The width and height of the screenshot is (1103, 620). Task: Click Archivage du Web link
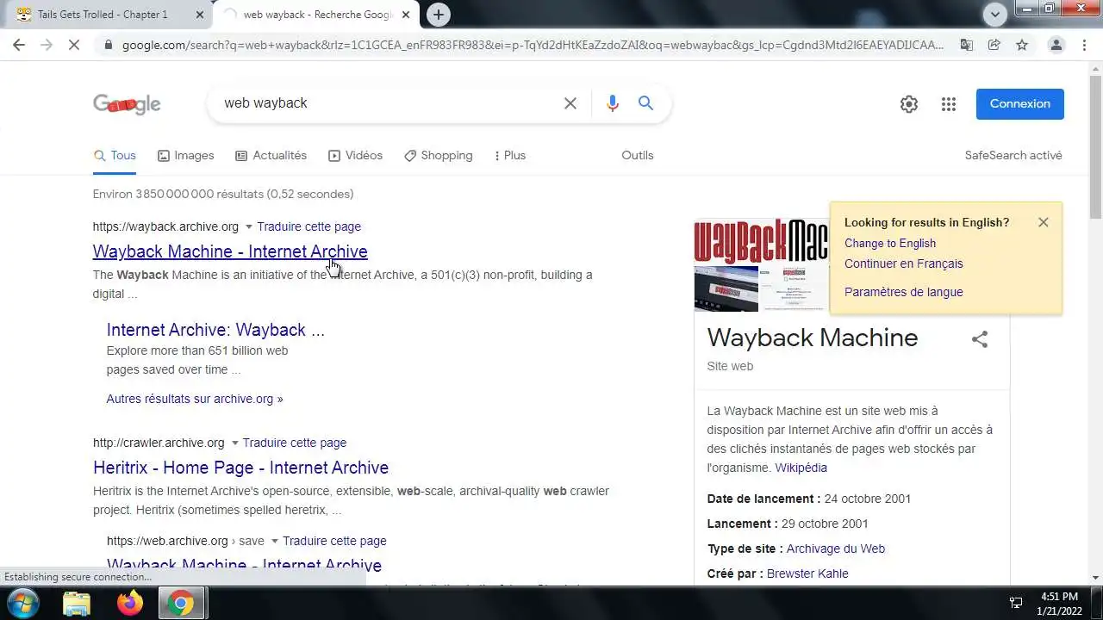[836, 549]
